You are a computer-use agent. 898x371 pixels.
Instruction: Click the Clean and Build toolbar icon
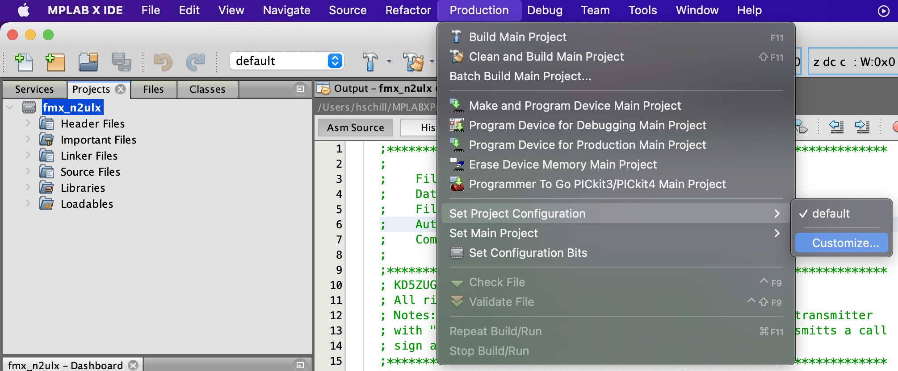tap(413, 62)
